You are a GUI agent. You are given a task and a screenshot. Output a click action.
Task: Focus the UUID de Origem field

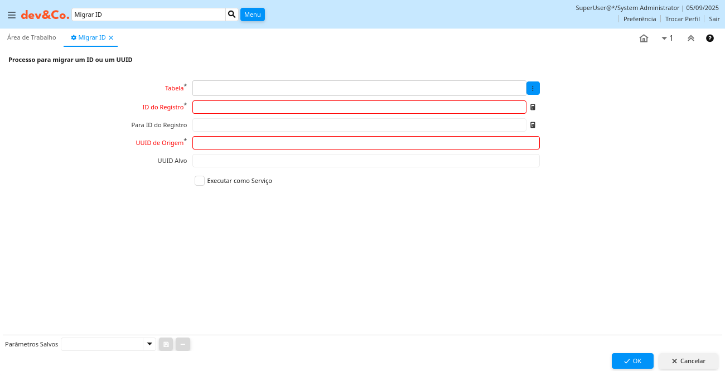pyautogui.click(x=366, y=143)
